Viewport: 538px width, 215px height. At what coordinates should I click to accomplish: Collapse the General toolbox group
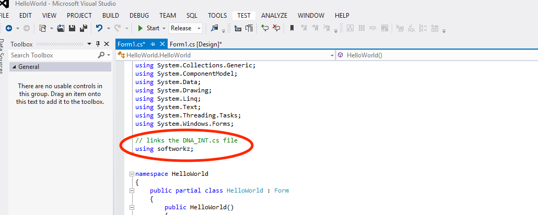pos(14,67)
